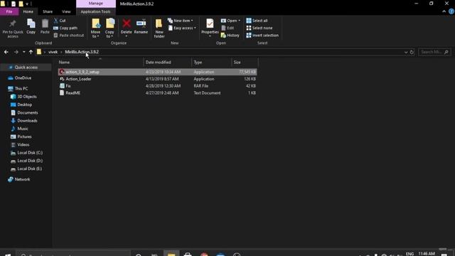Open Local Disk (D:)
This screenshot has height=256, width=455.
click(x=30, y=161)
